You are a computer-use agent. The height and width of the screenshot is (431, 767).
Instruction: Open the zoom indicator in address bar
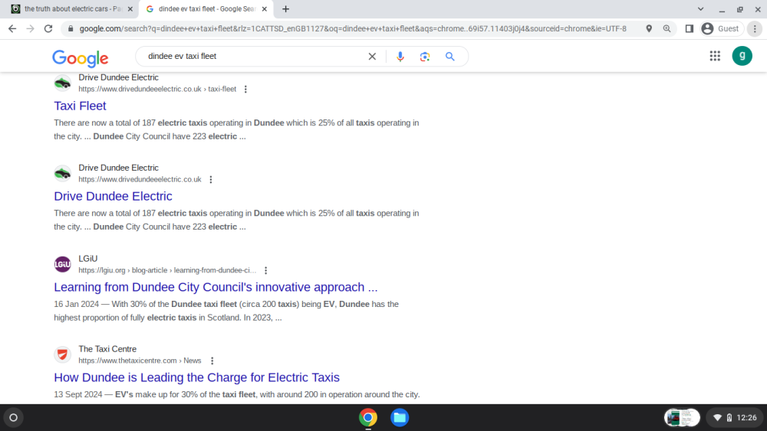pyautogui.click(x=667, y=29)
